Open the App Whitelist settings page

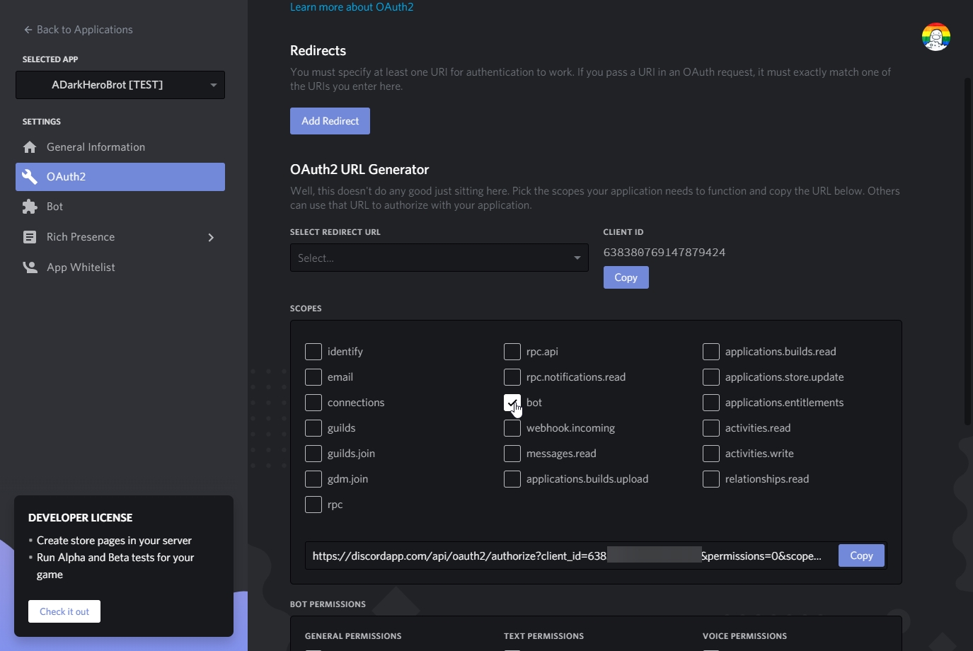[x=120, y=267]
